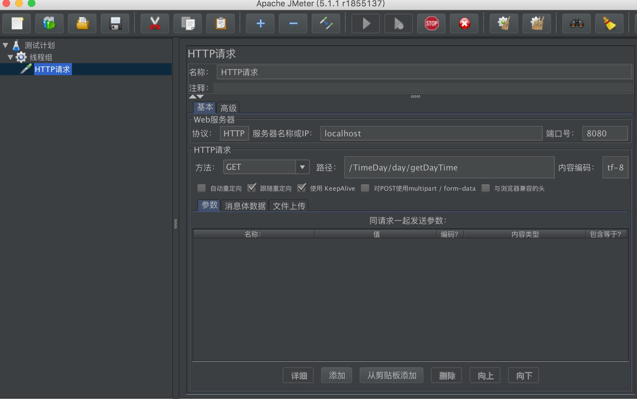Click the Shutdown red X icon
This screenshot has height=399, width=637.
pos(464,24)
